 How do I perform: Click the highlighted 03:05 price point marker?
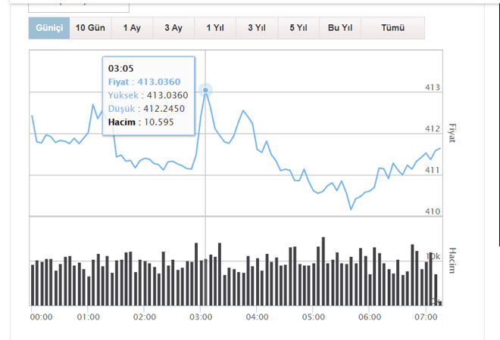205,91
